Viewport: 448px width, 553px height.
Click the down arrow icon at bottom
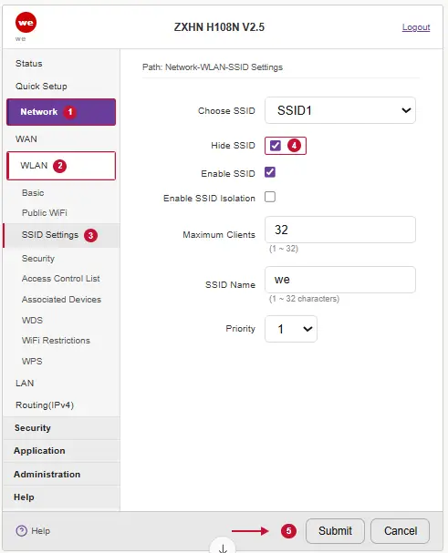[x=223, y=548]
